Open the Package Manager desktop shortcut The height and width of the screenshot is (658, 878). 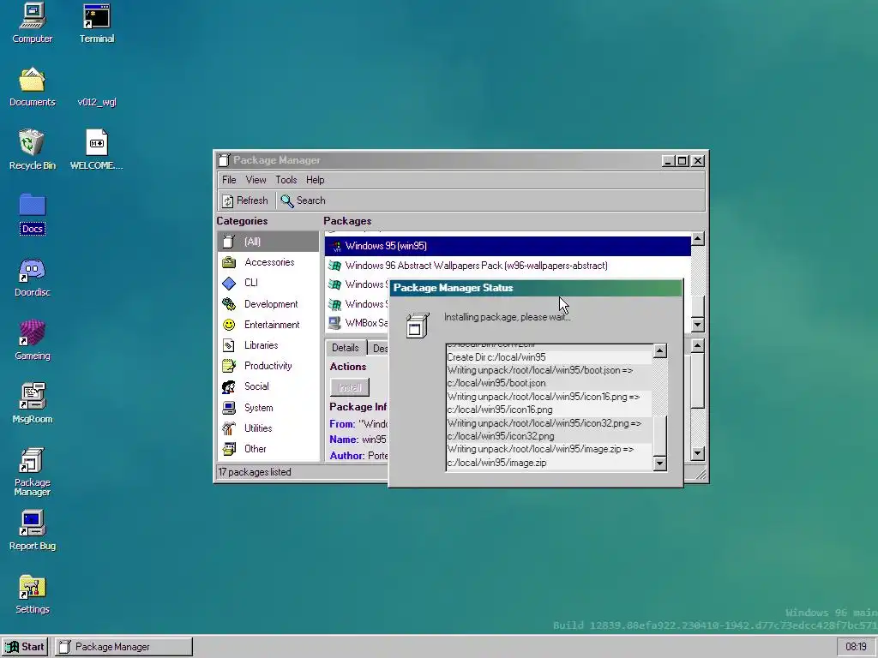click(x=32, y=472)
